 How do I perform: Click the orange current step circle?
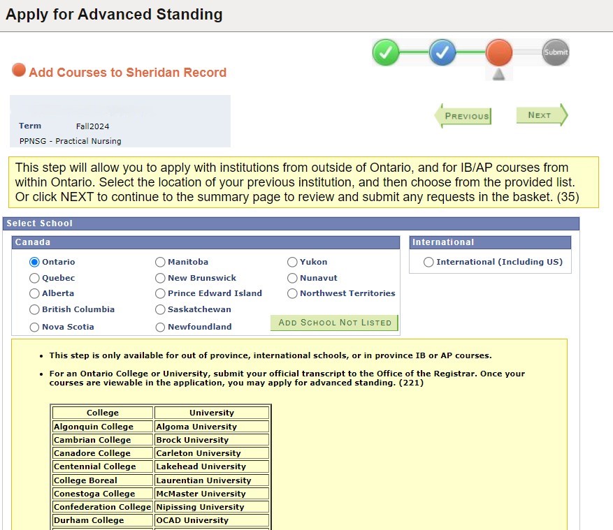click(499, 52)
